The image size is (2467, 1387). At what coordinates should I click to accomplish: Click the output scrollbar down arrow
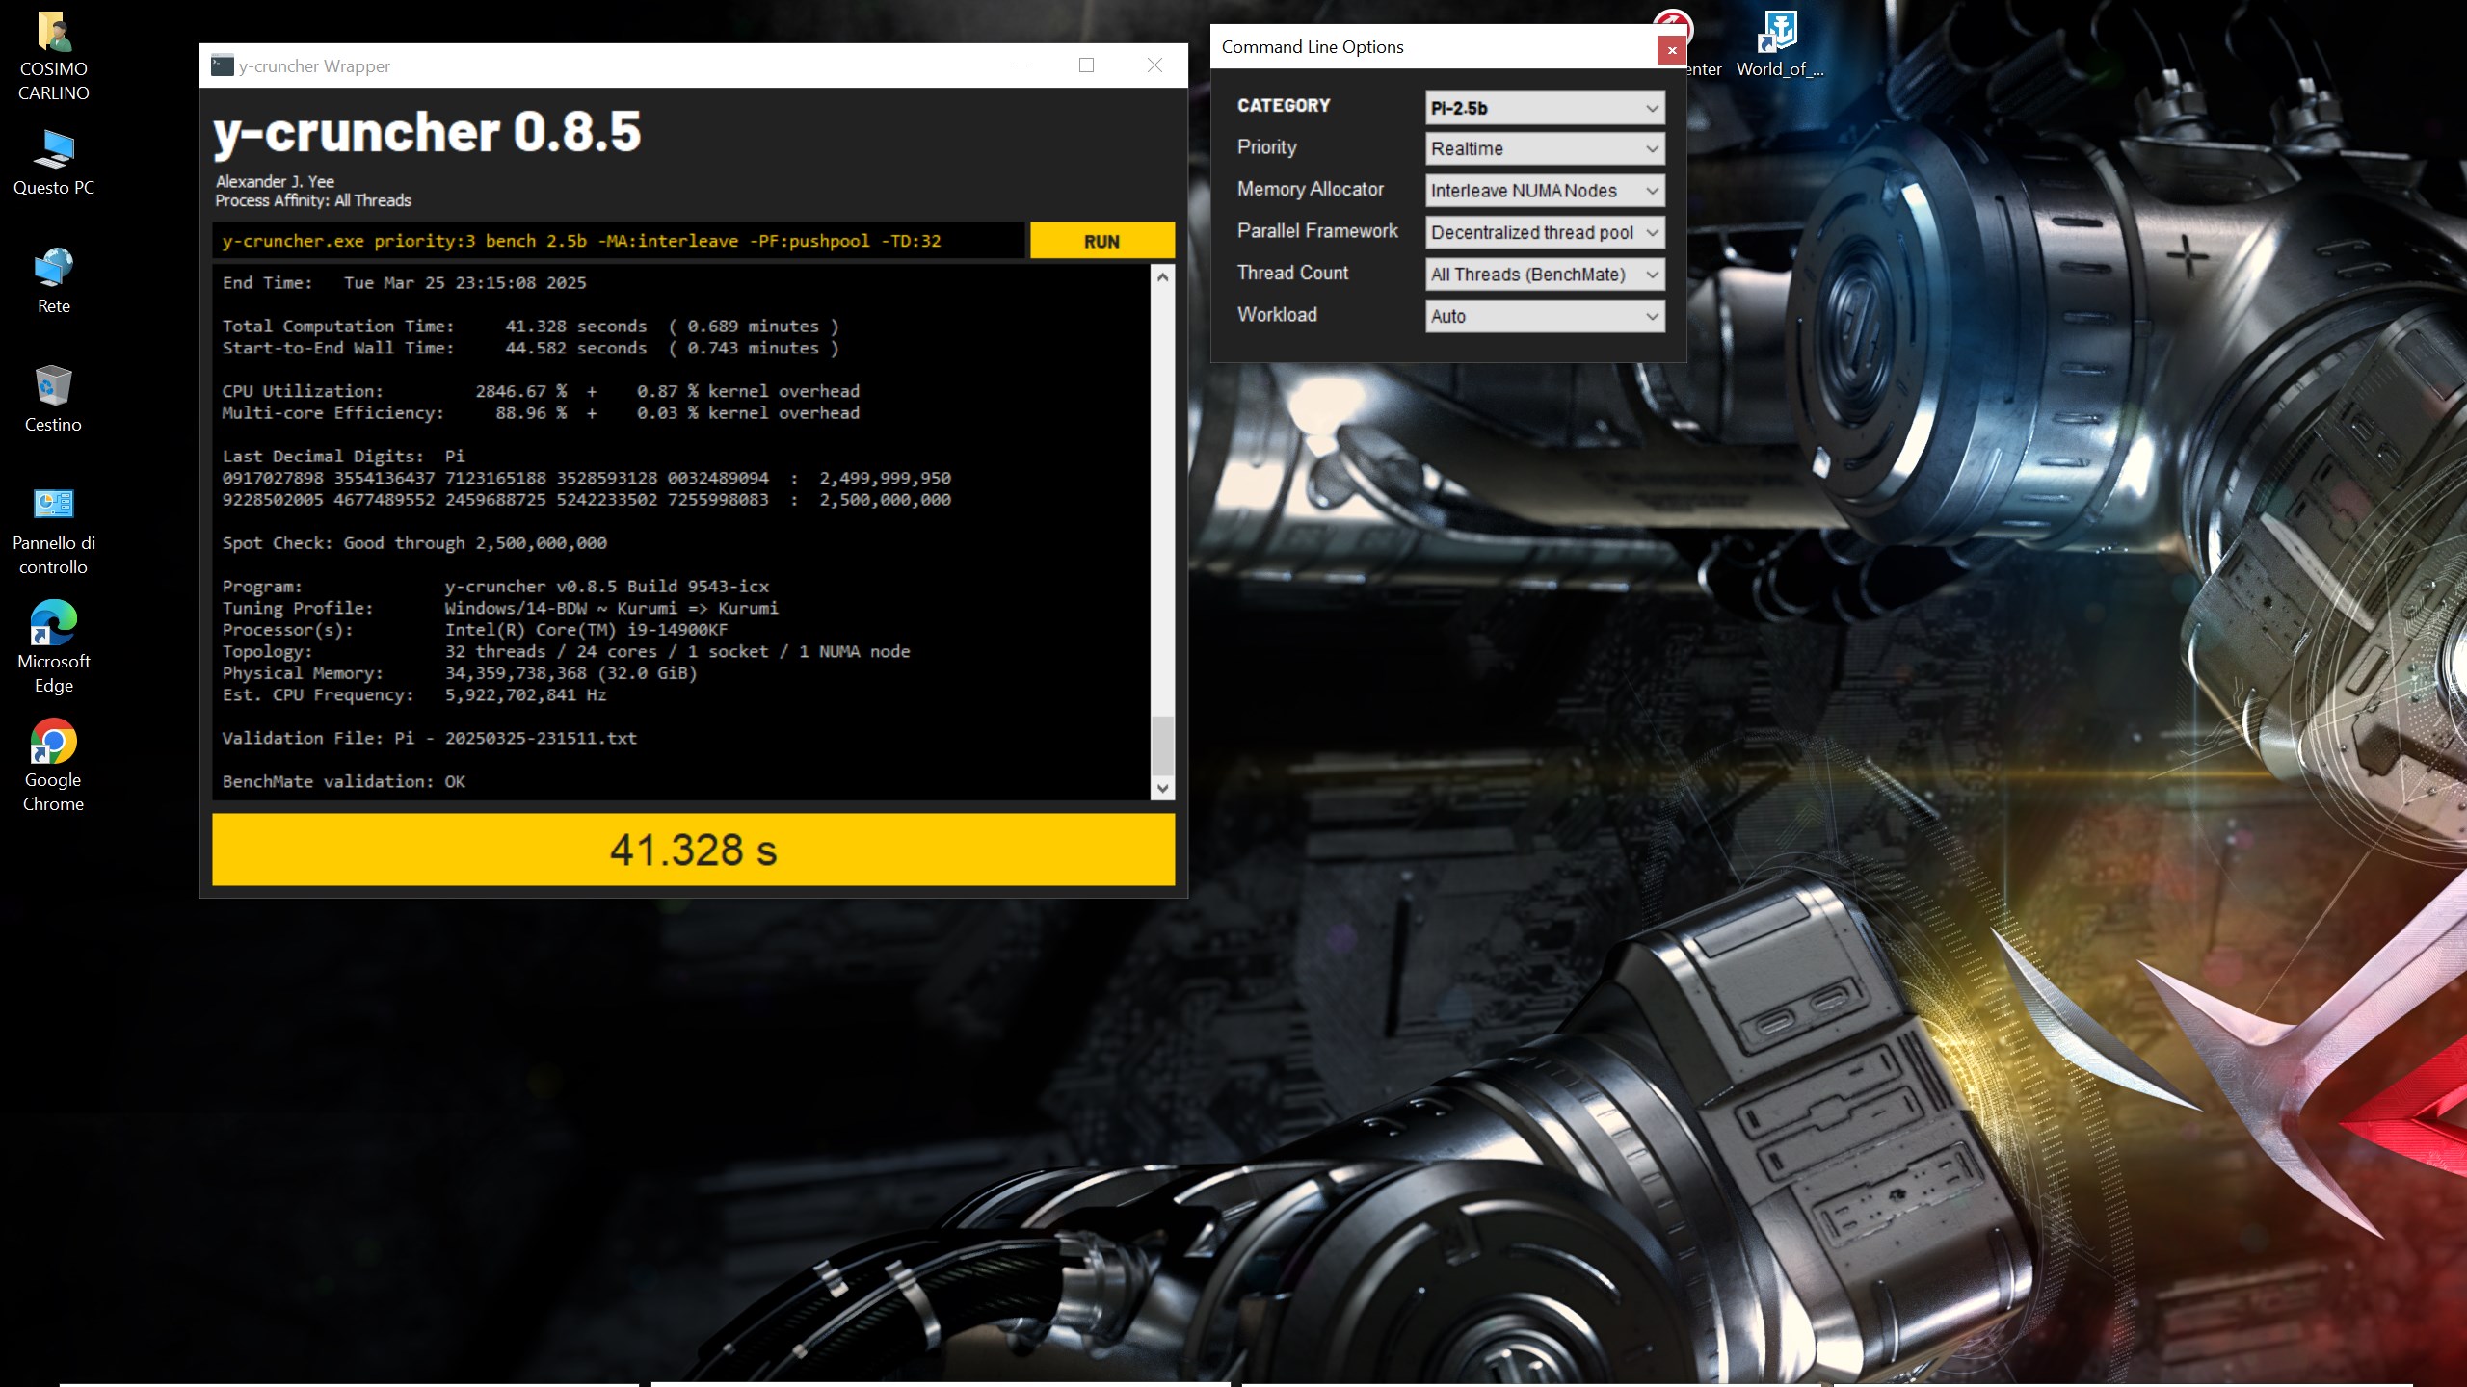pyautogui.click(x=1162, y=788)
